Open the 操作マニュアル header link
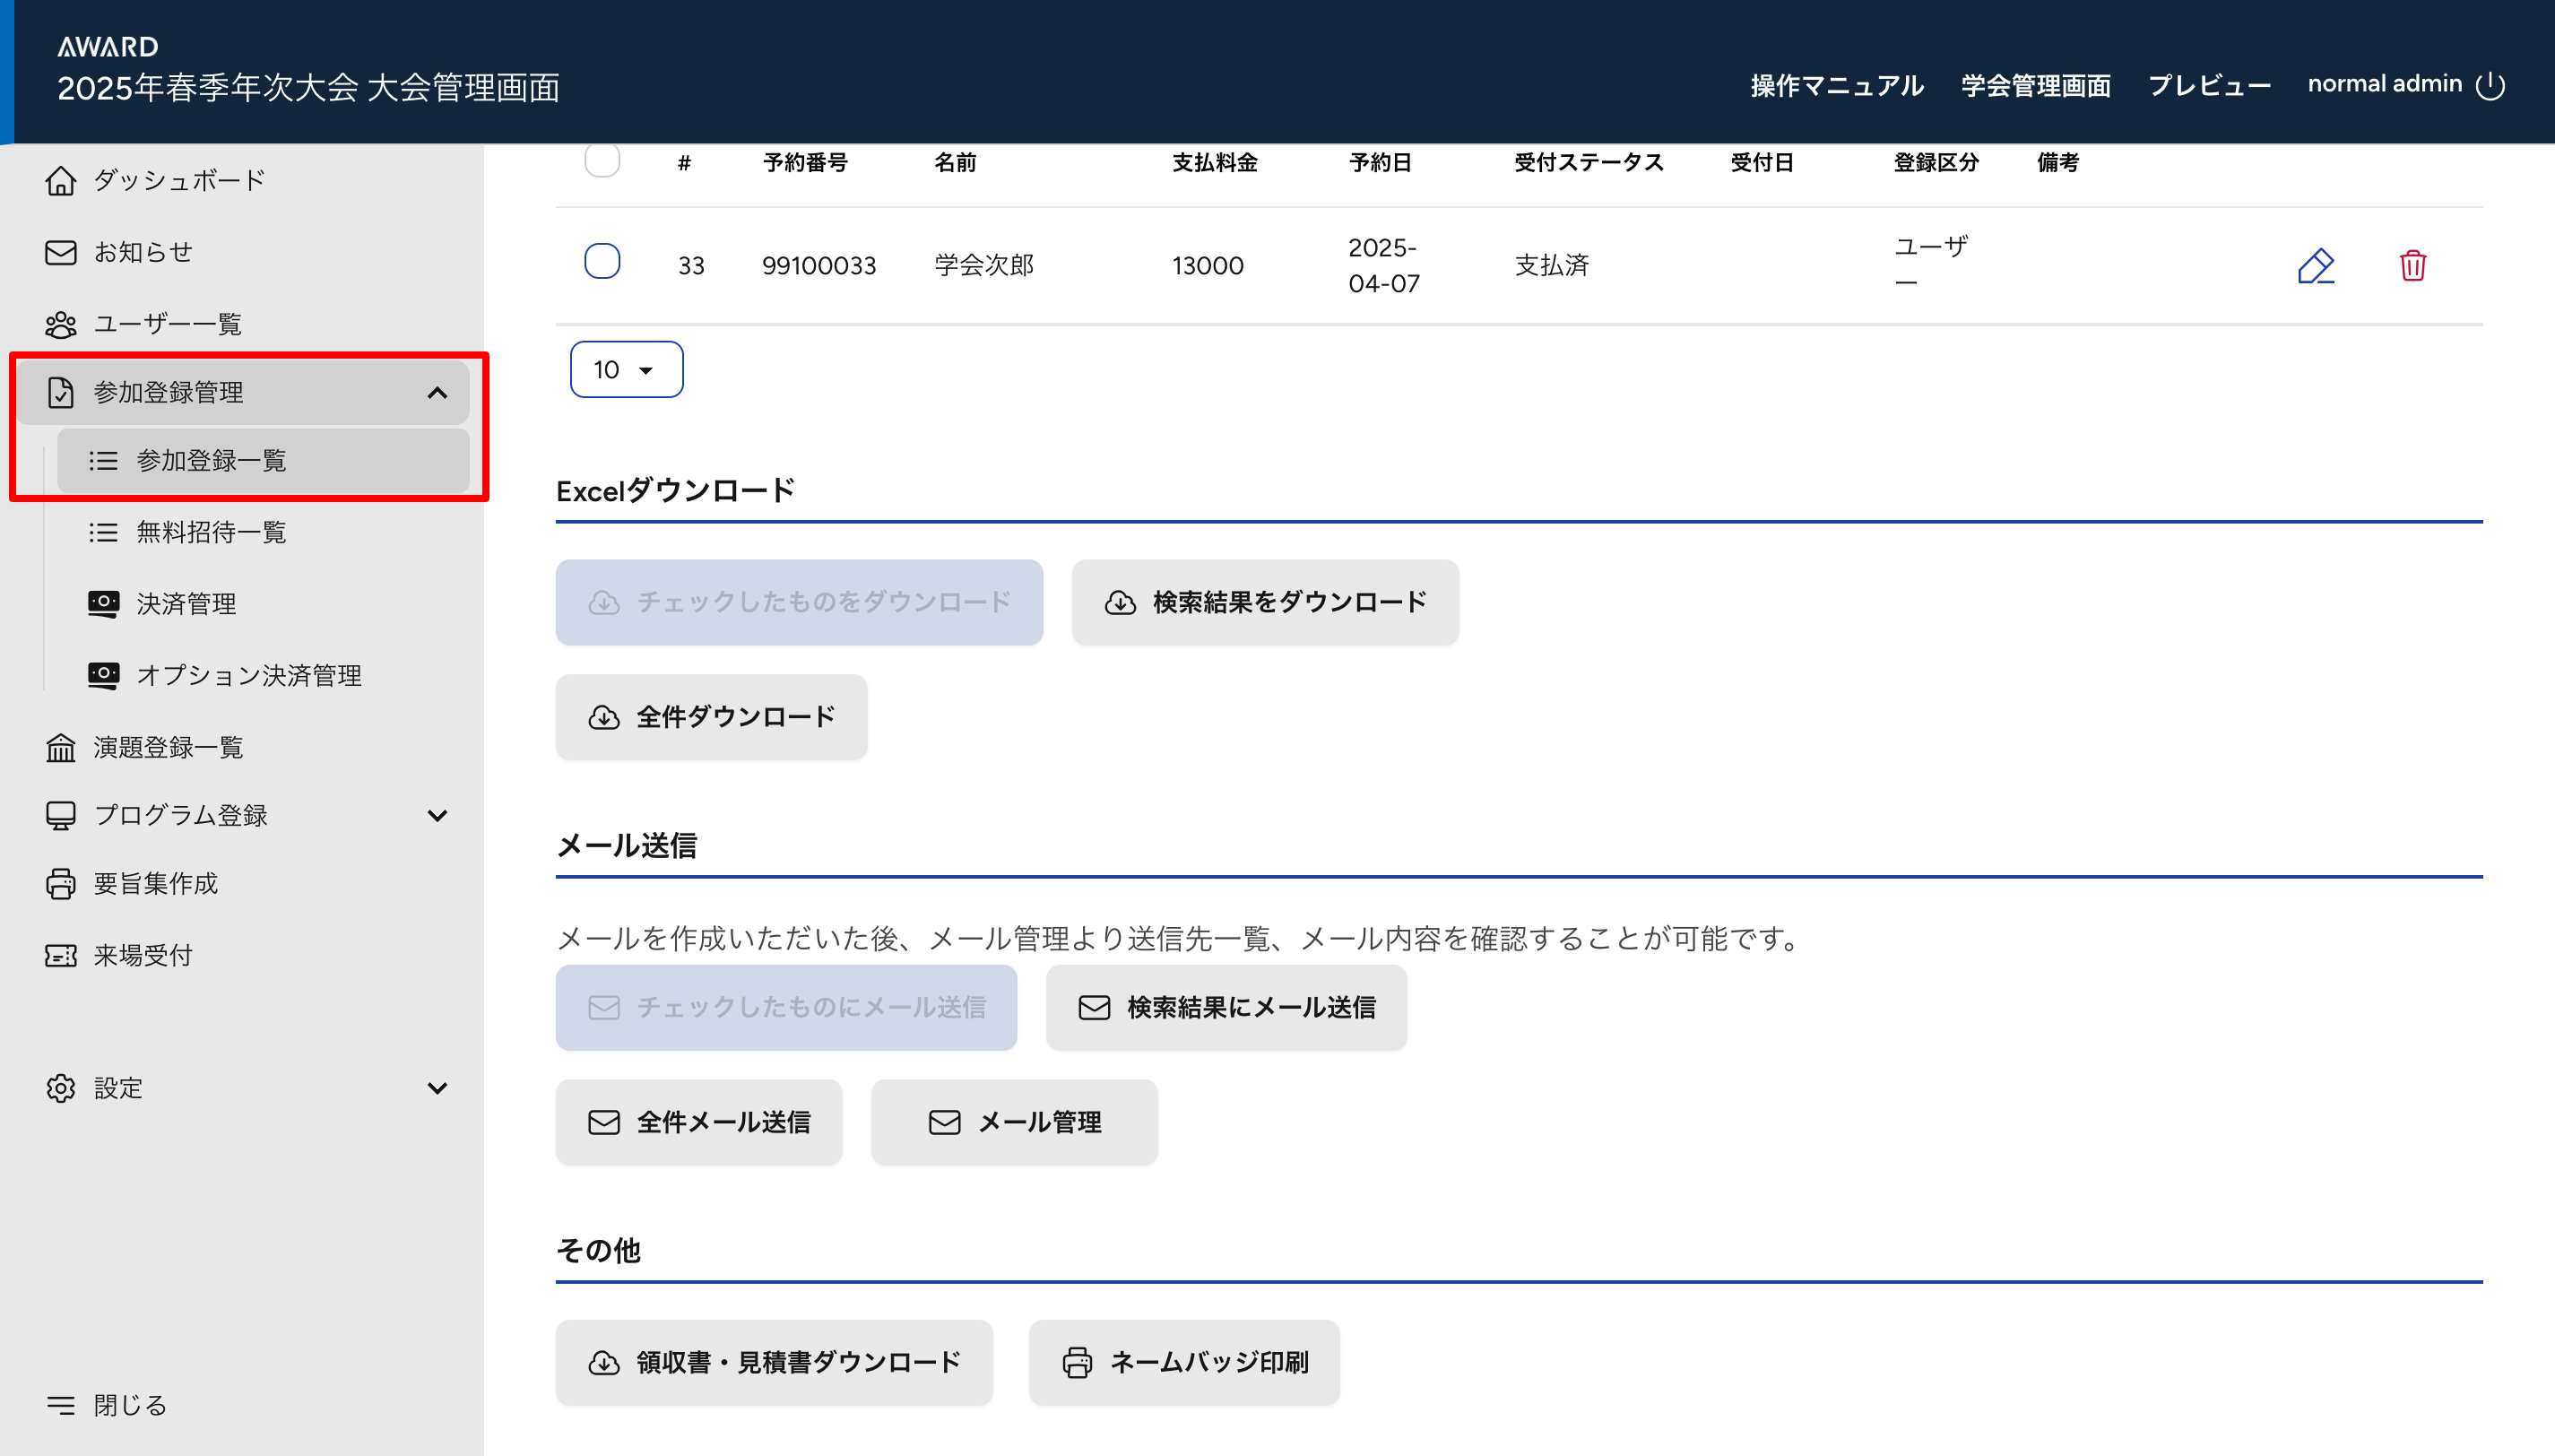Viewport: 2555px width, 1456px height. point(1836,86)
